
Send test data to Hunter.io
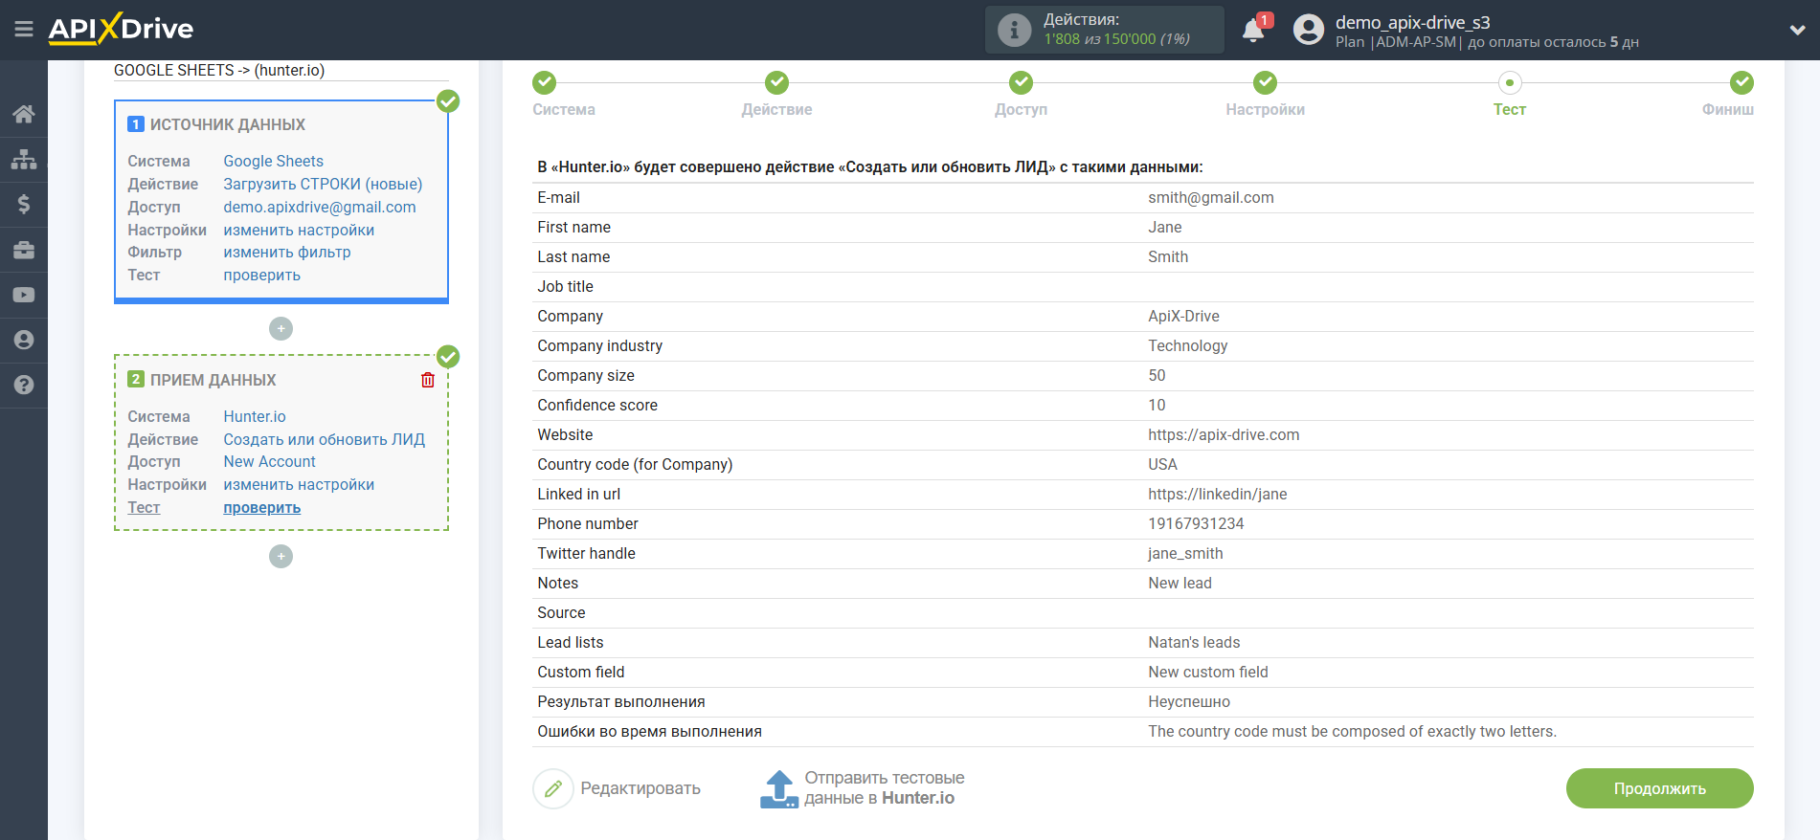862,788
